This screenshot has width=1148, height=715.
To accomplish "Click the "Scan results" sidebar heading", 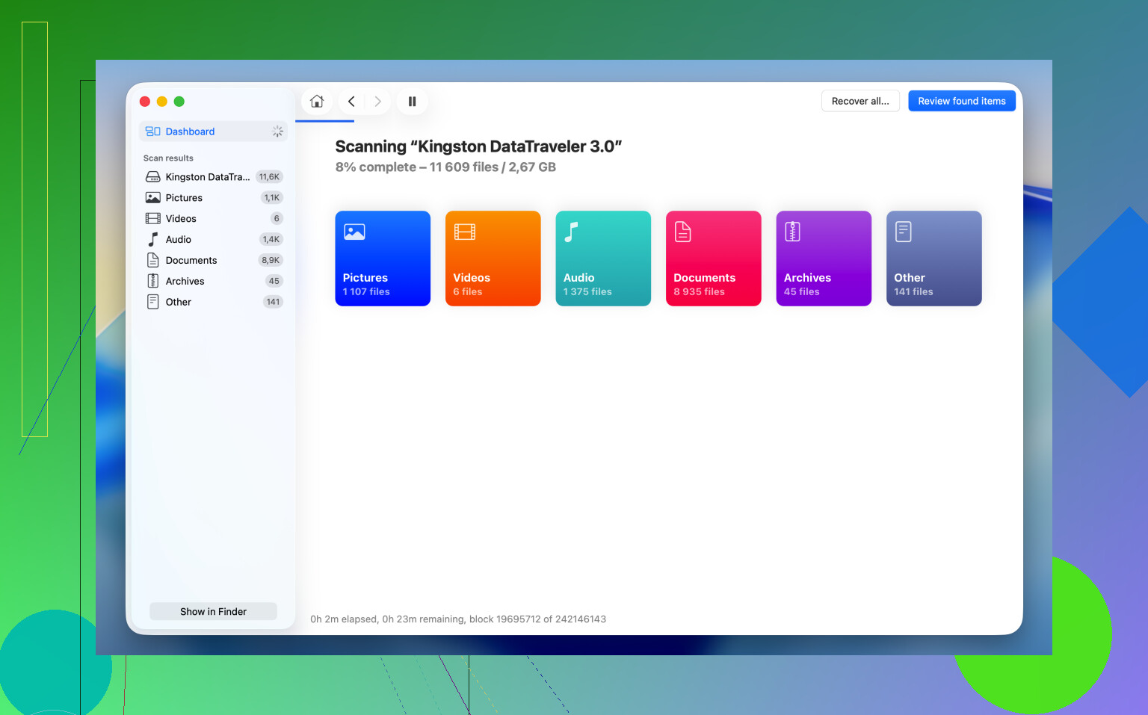I will pos(168,158).
